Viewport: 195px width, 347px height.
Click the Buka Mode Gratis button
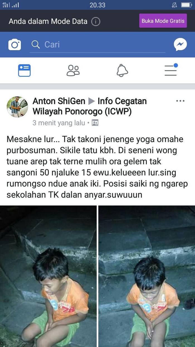pos(163,21)
